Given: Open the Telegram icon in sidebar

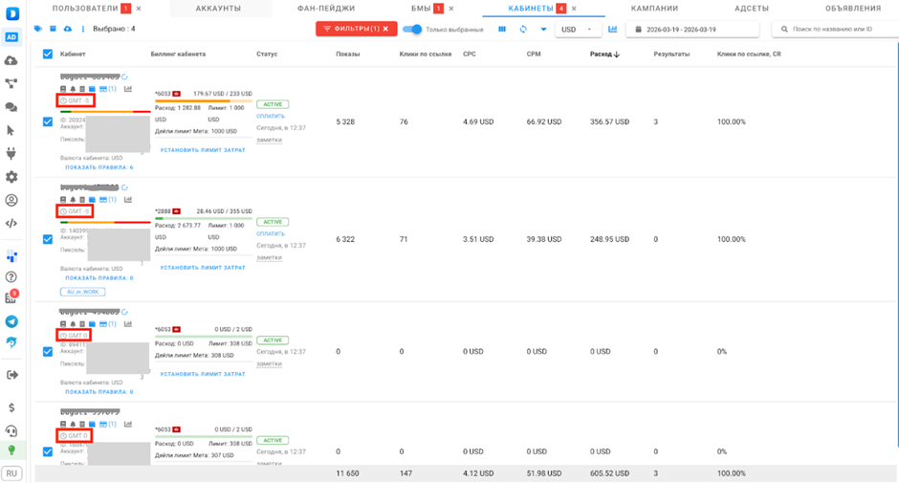Looking at the screenshot, I should pos(11,322).
